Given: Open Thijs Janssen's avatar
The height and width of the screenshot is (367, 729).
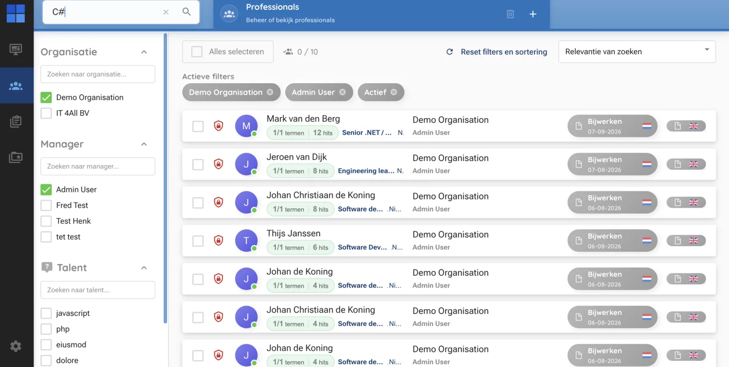Looking at the screenshot, I should tap(246, 241).
